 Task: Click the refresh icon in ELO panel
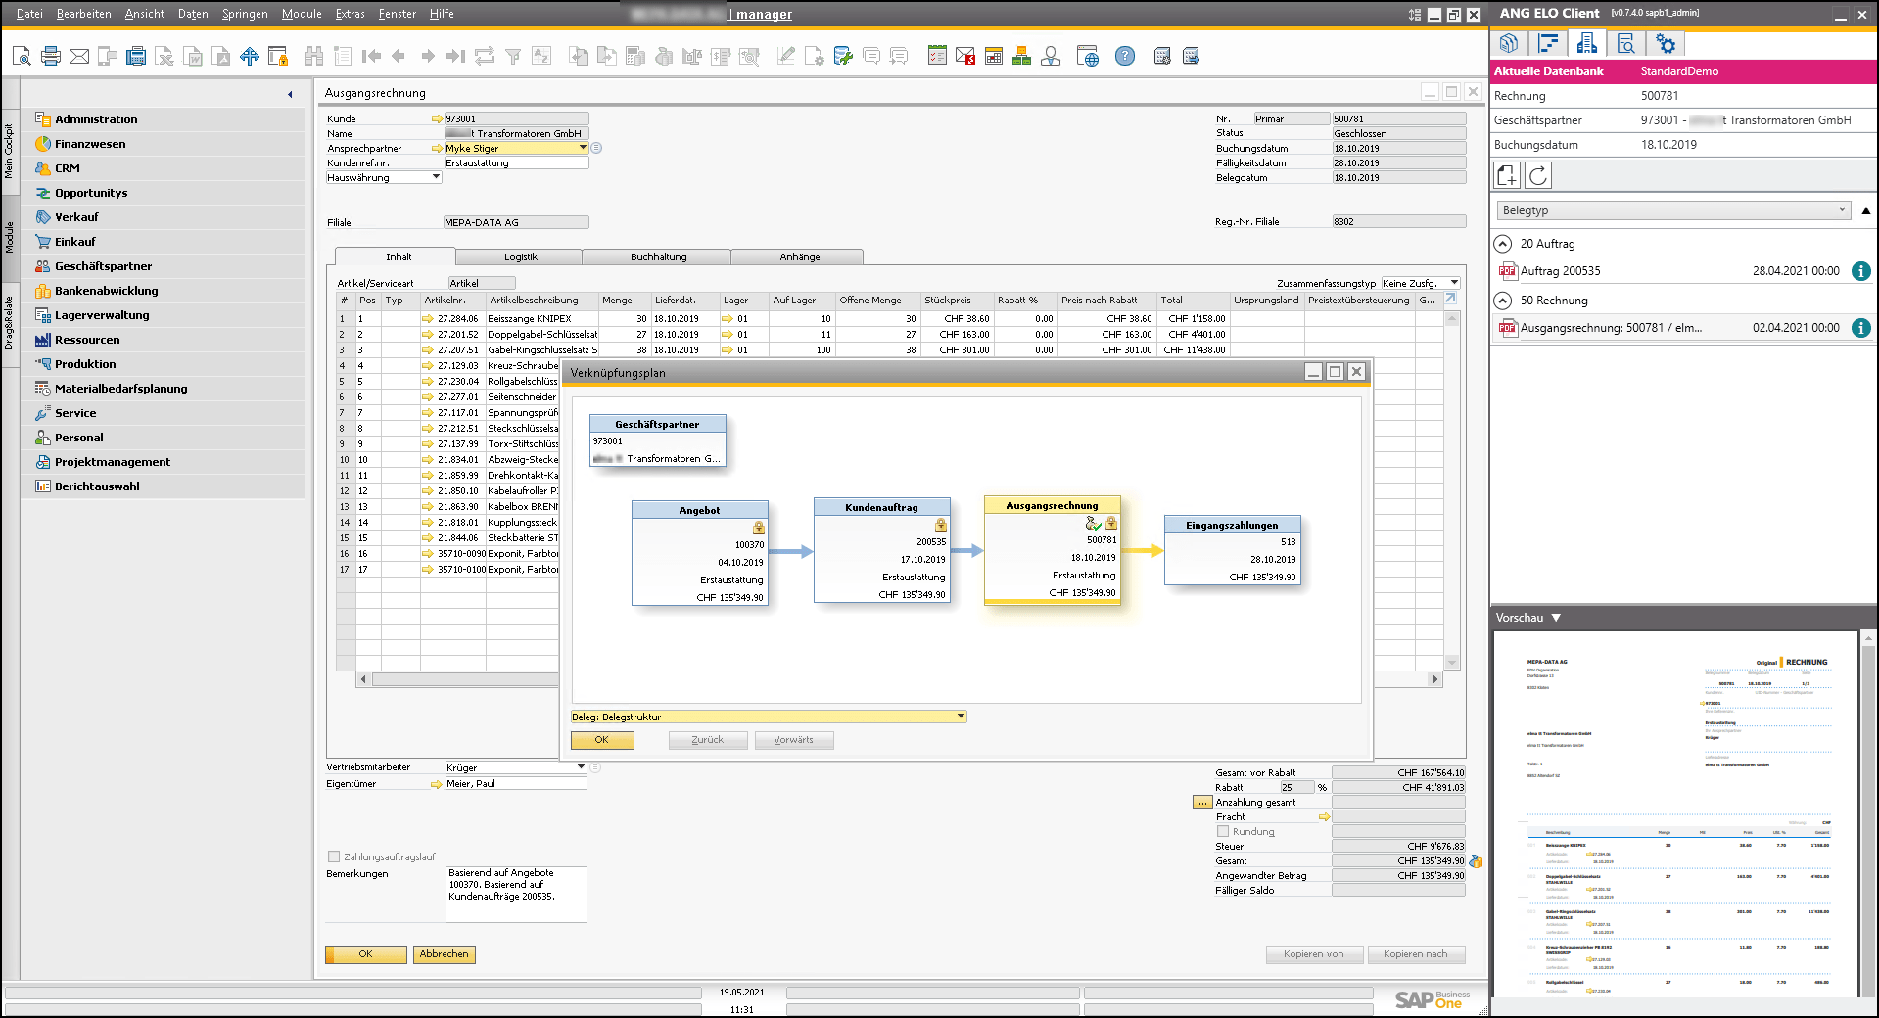[1538, 175]
